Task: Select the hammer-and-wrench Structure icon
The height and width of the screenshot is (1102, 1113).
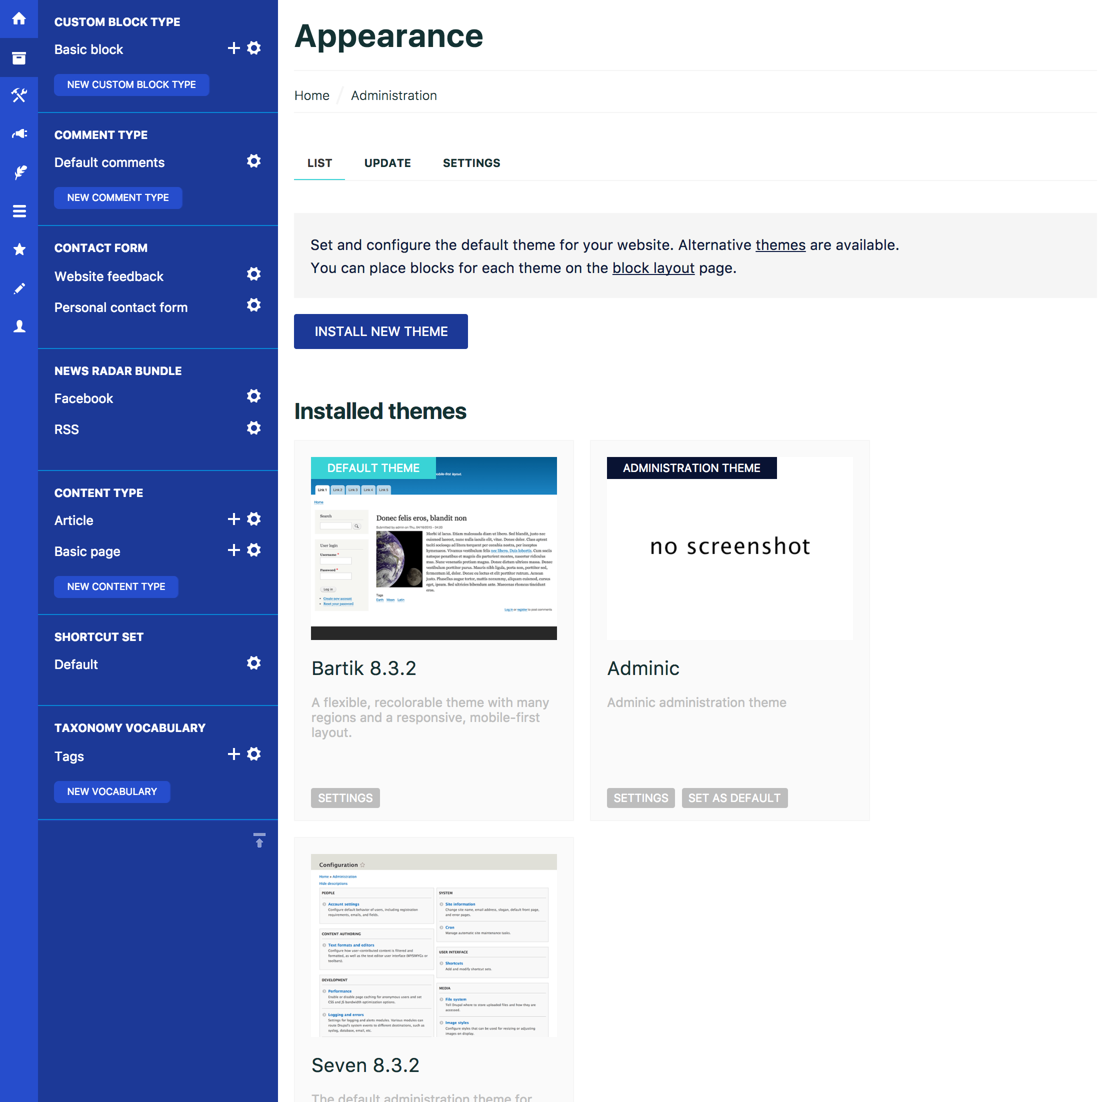Action: click(19, 95)
